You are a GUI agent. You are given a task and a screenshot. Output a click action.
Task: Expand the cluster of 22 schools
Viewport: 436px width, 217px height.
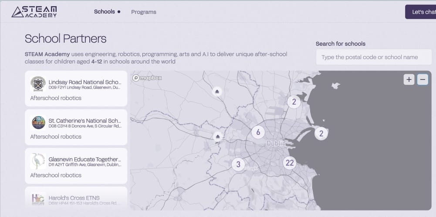tap(290, 163)
